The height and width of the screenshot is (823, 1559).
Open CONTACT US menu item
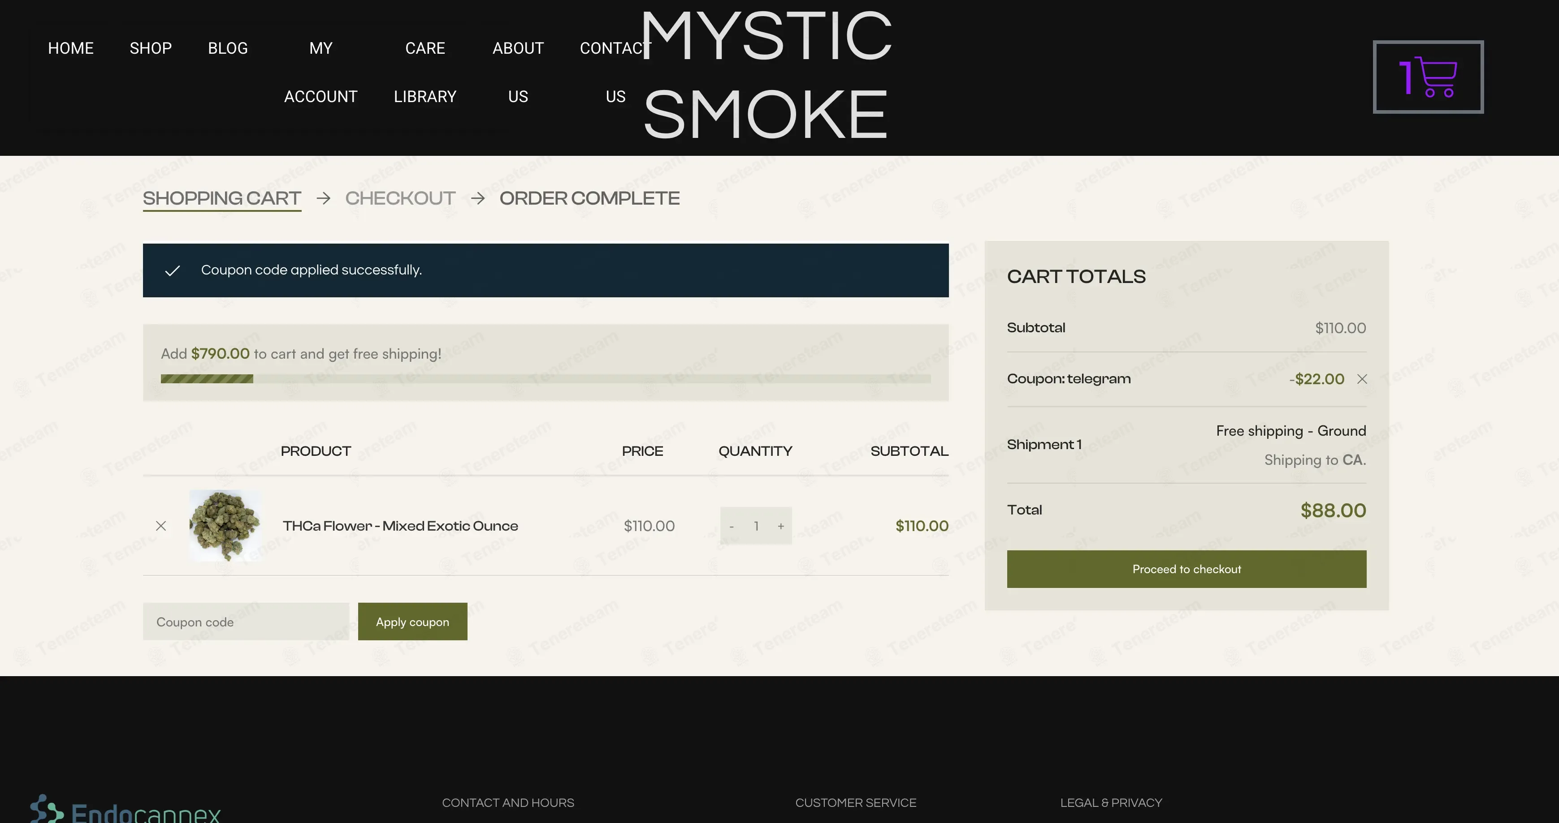tap(615, 73)
